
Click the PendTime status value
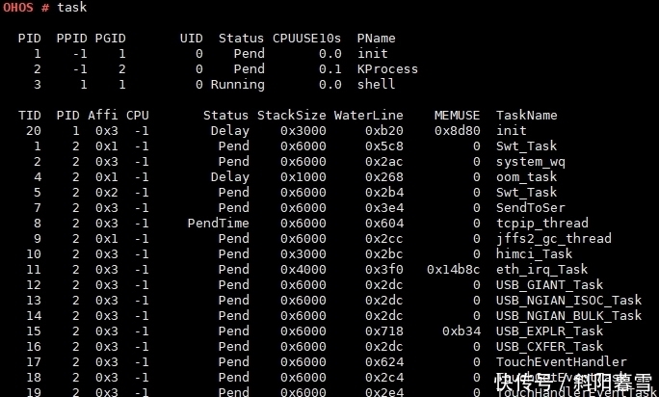coord(218,224)
